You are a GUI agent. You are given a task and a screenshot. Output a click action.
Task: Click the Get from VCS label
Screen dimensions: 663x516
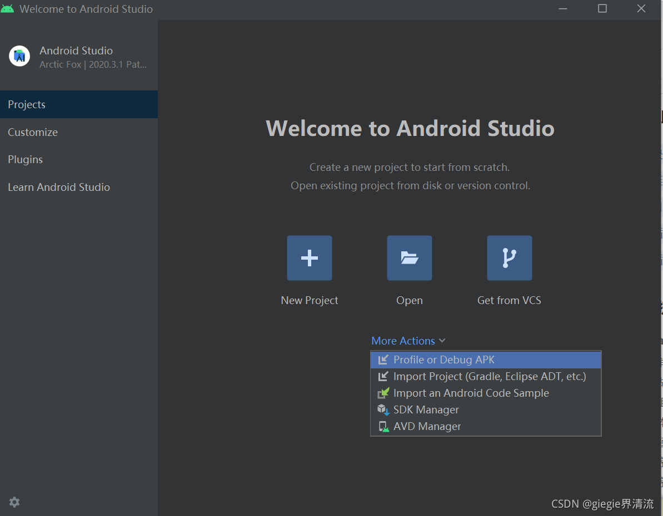pyautogui.click(x=509, y=300)
